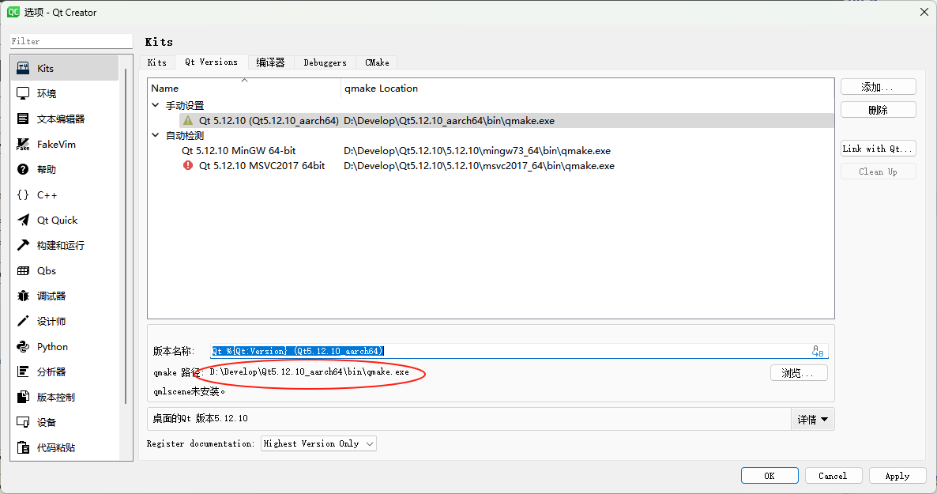Sort the list by Name column header
The width and height of the screenshot is (937, 494).
(244, 88)
